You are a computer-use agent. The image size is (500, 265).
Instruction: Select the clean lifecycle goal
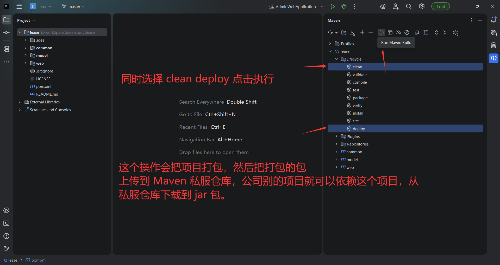[x=405, y=67]
